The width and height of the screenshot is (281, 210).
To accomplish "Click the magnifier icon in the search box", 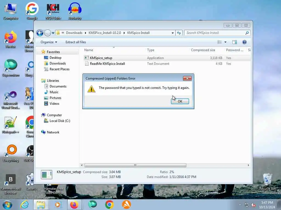I will click(247, 33).
